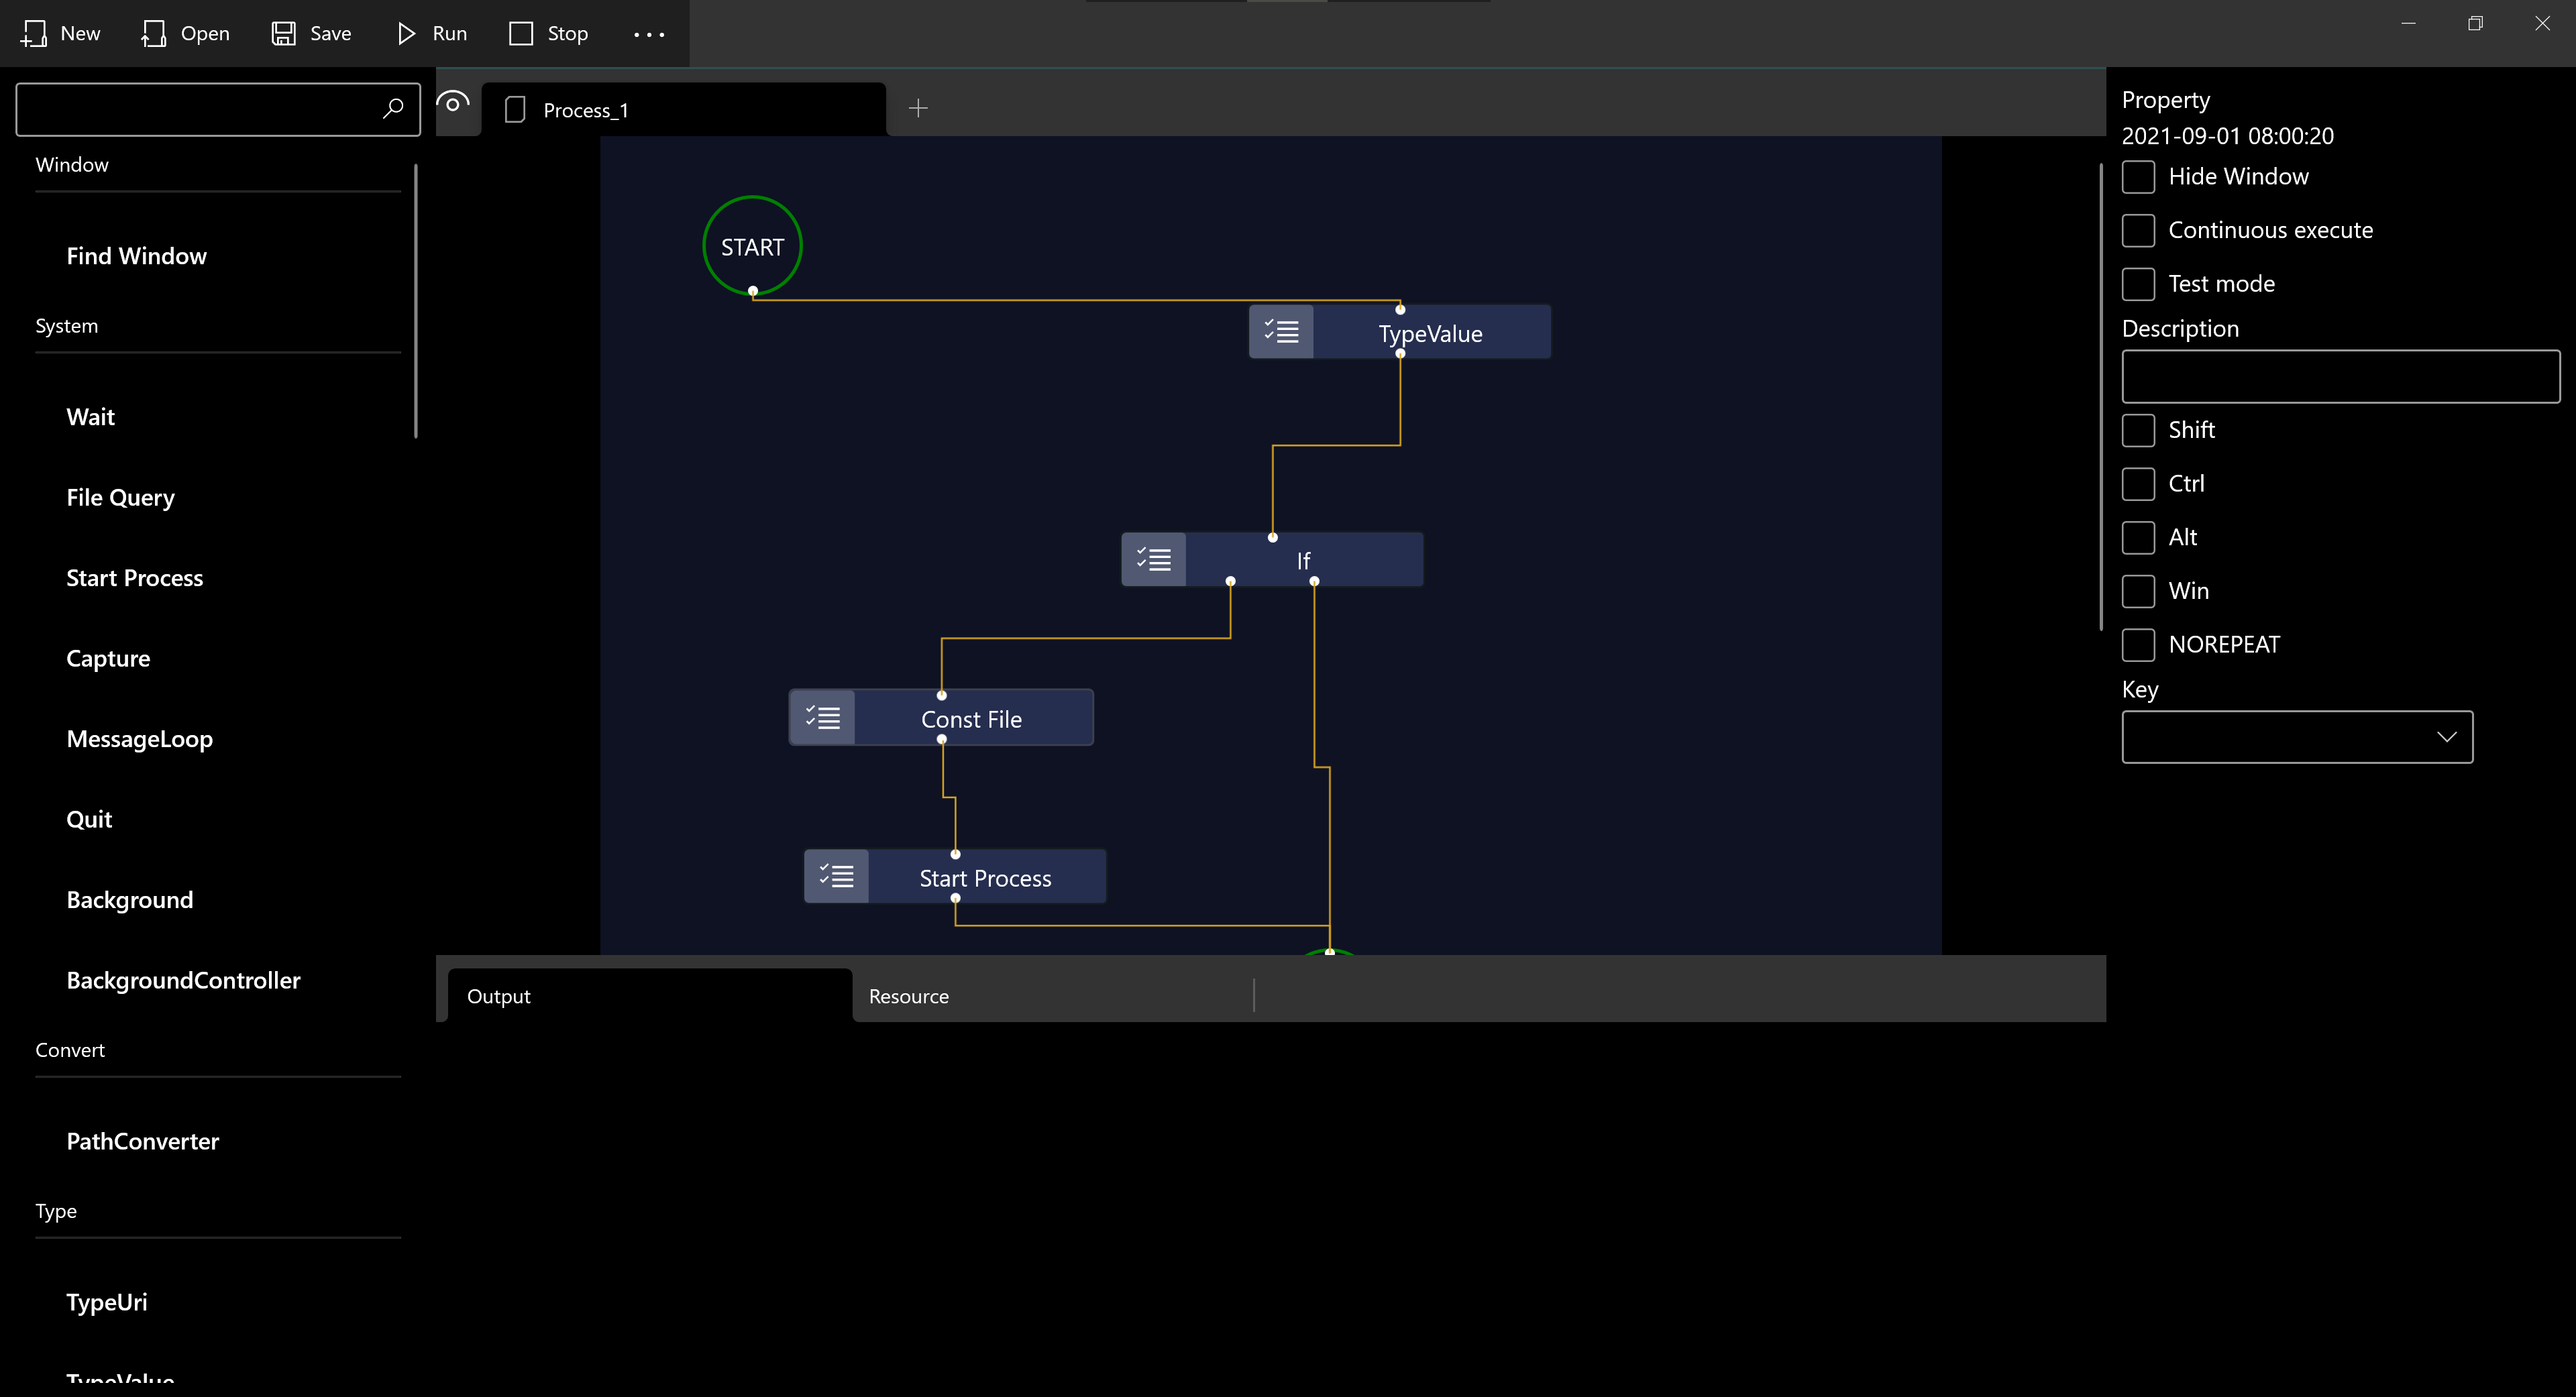The height and width of the screenshot is (1397, 2576).
Task: Toggle Continuous execute checkbox
Action: [x=2138, y=230]
